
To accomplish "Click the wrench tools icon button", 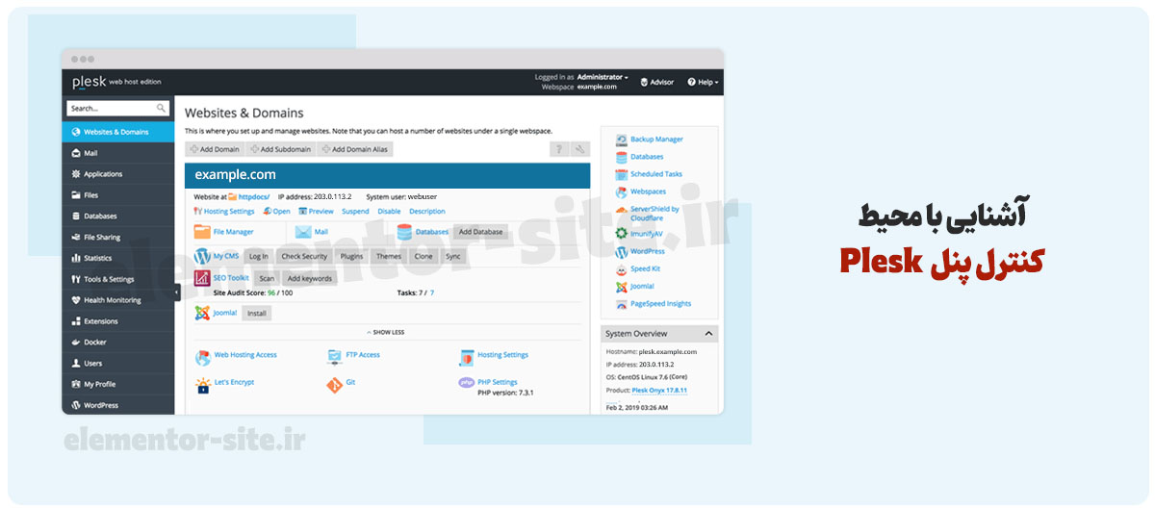I will click(x=579, y=149).
